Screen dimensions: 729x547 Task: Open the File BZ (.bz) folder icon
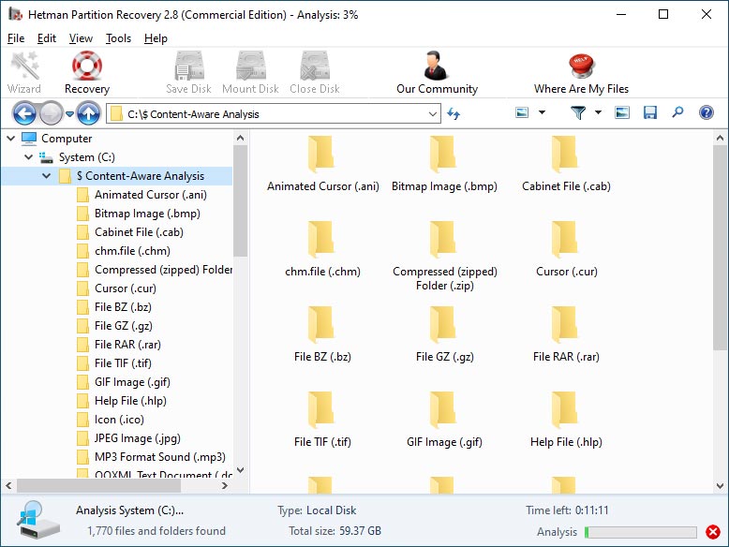click(x=321, y=325)
